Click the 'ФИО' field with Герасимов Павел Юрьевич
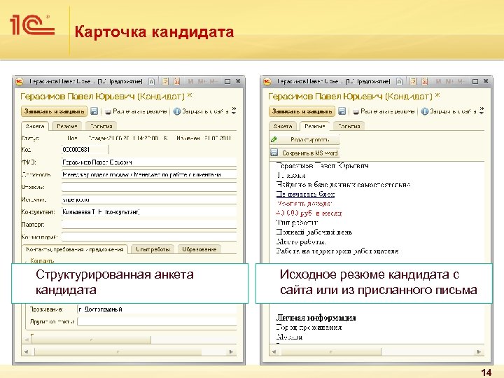 (149, 162)
